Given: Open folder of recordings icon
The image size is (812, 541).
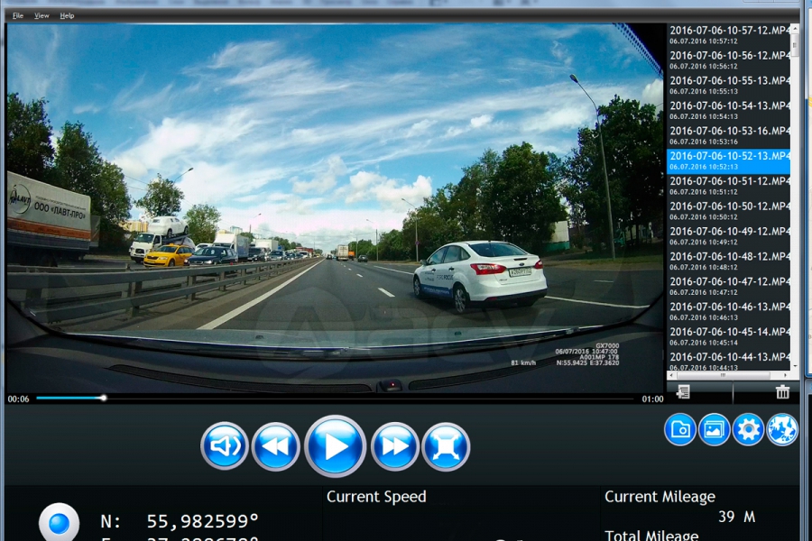Looking at the screenshot, I should point(680,429).
